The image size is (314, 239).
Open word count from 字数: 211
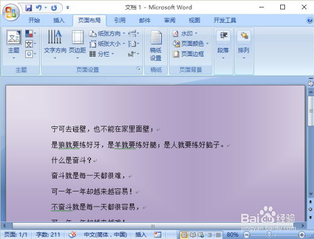48,234
